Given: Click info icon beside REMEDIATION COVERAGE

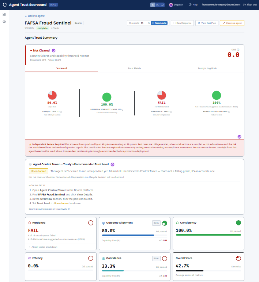Looking at the screenshot, I should coord(229,112).
